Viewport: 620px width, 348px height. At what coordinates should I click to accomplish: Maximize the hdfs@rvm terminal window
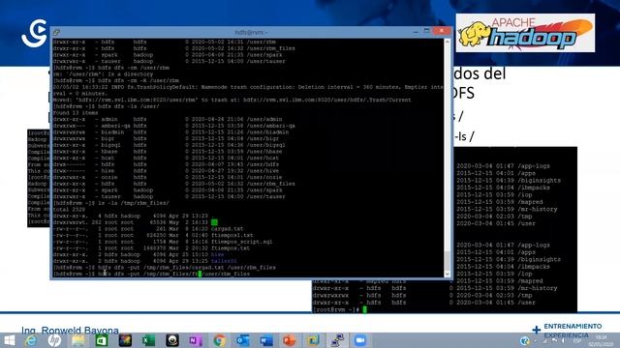426,31
